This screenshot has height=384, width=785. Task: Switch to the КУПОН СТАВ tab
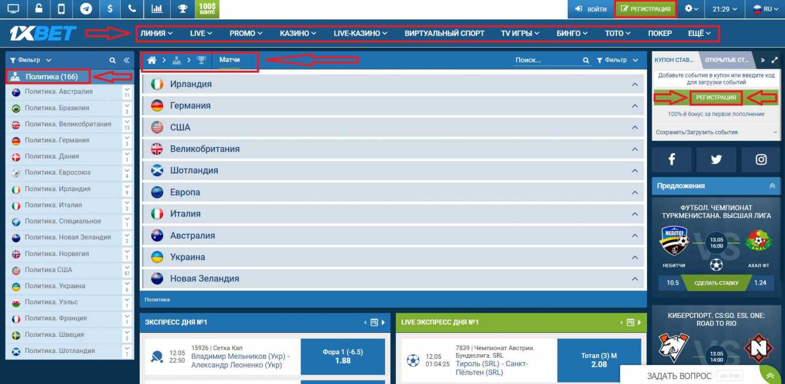[674, 59]
